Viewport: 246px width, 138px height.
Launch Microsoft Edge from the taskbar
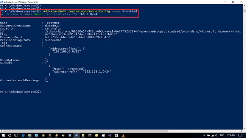[23, 135]
